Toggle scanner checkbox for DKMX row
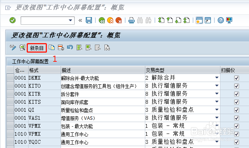The width and height of the screenshot is (249, 148). [236, 78]
